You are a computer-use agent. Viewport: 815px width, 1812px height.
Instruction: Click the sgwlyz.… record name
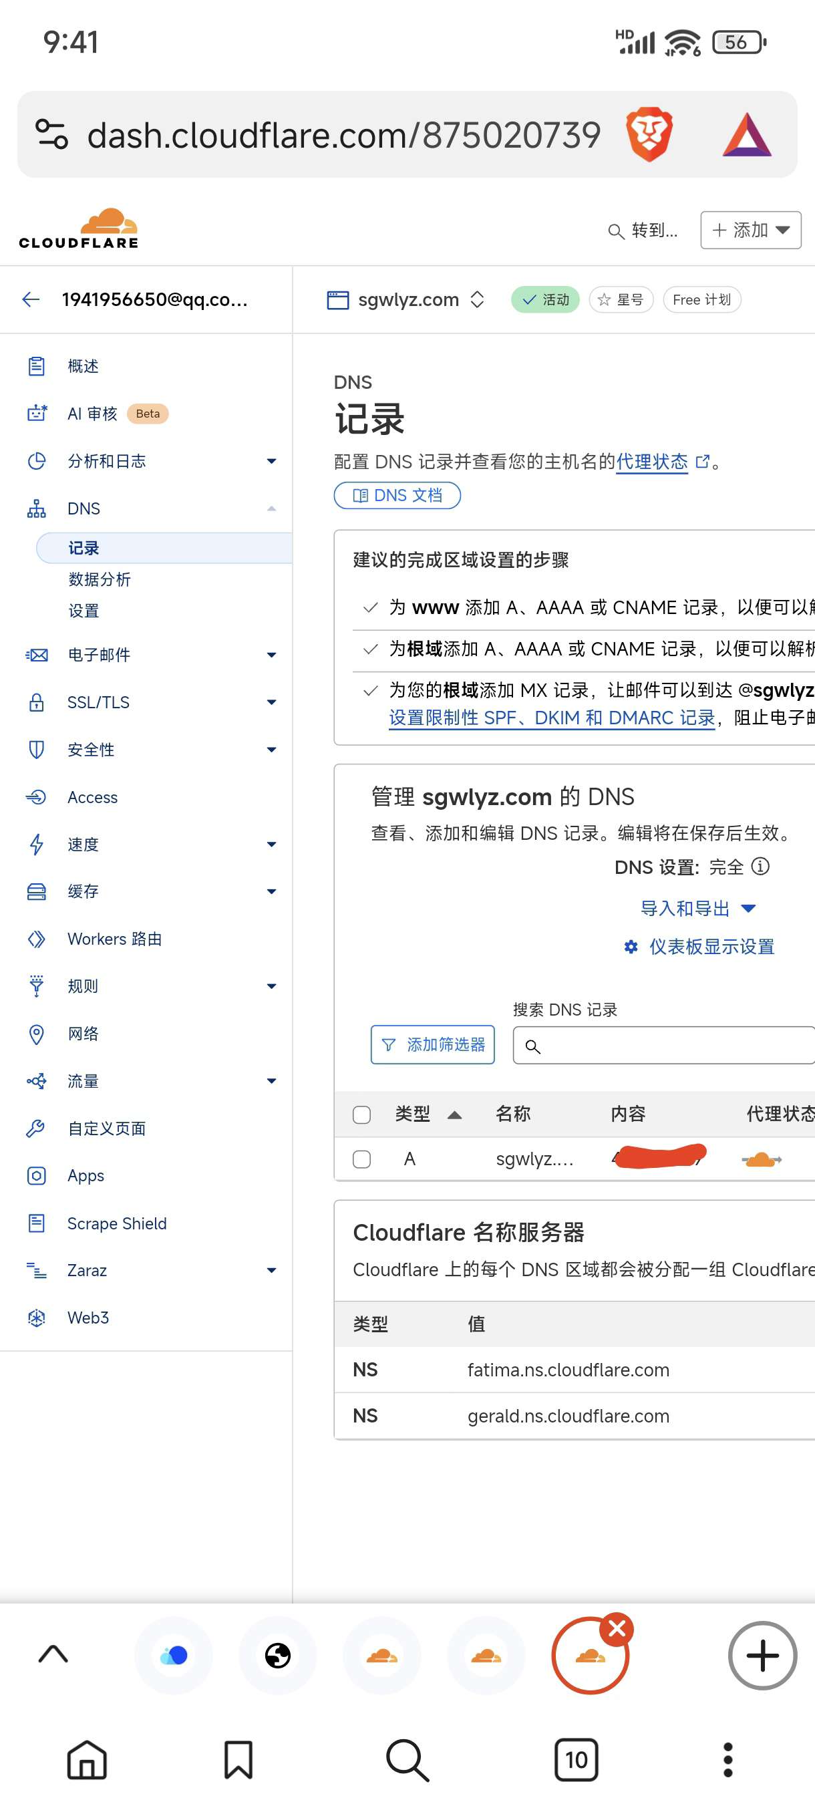[534, 1159]
